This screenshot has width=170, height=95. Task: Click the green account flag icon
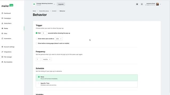pos(34,4)
